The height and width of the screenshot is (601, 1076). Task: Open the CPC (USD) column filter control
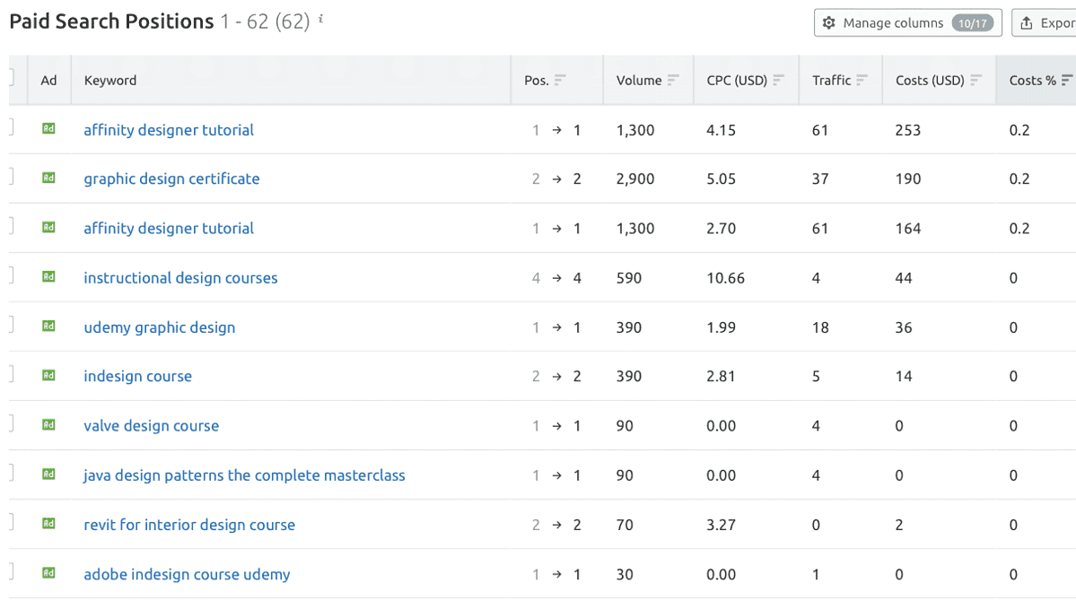pos(779,79)
